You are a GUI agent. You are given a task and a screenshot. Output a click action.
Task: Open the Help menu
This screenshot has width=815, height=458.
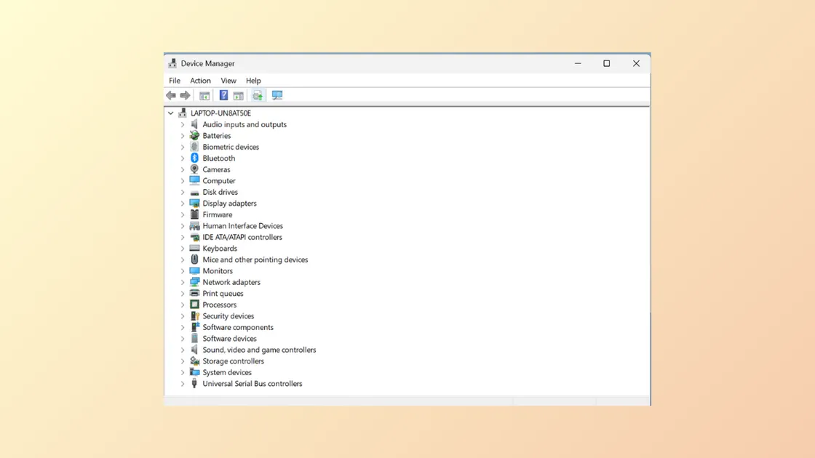253,80
